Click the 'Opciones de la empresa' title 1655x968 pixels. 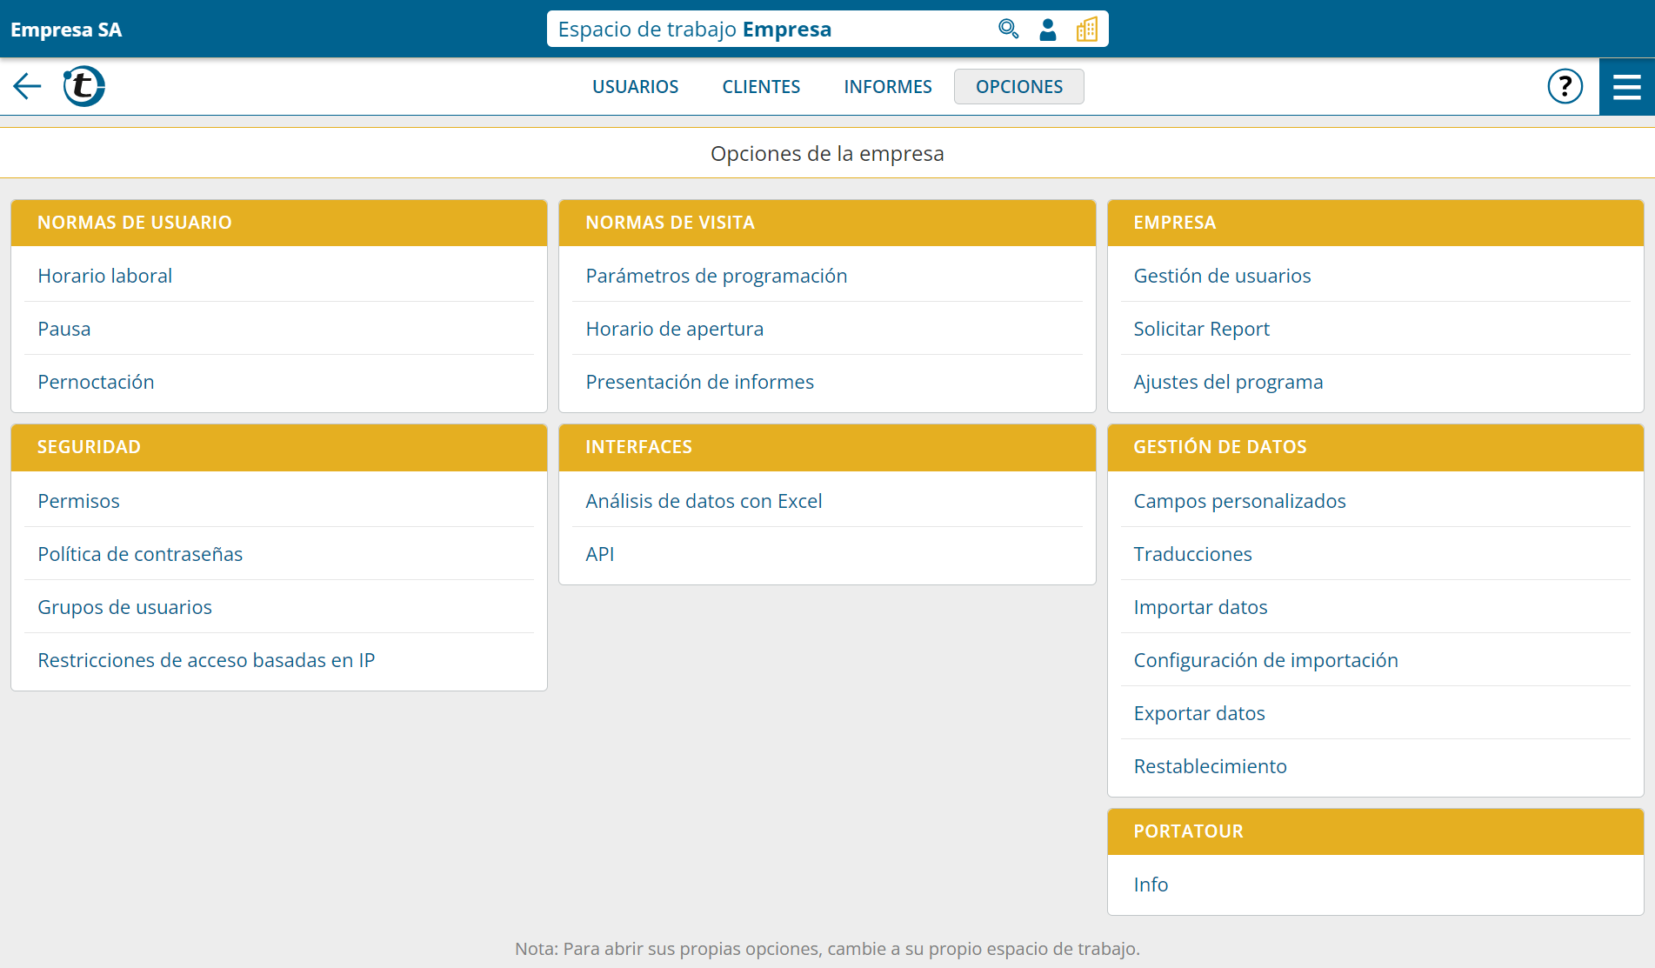(x=827, y=154)
